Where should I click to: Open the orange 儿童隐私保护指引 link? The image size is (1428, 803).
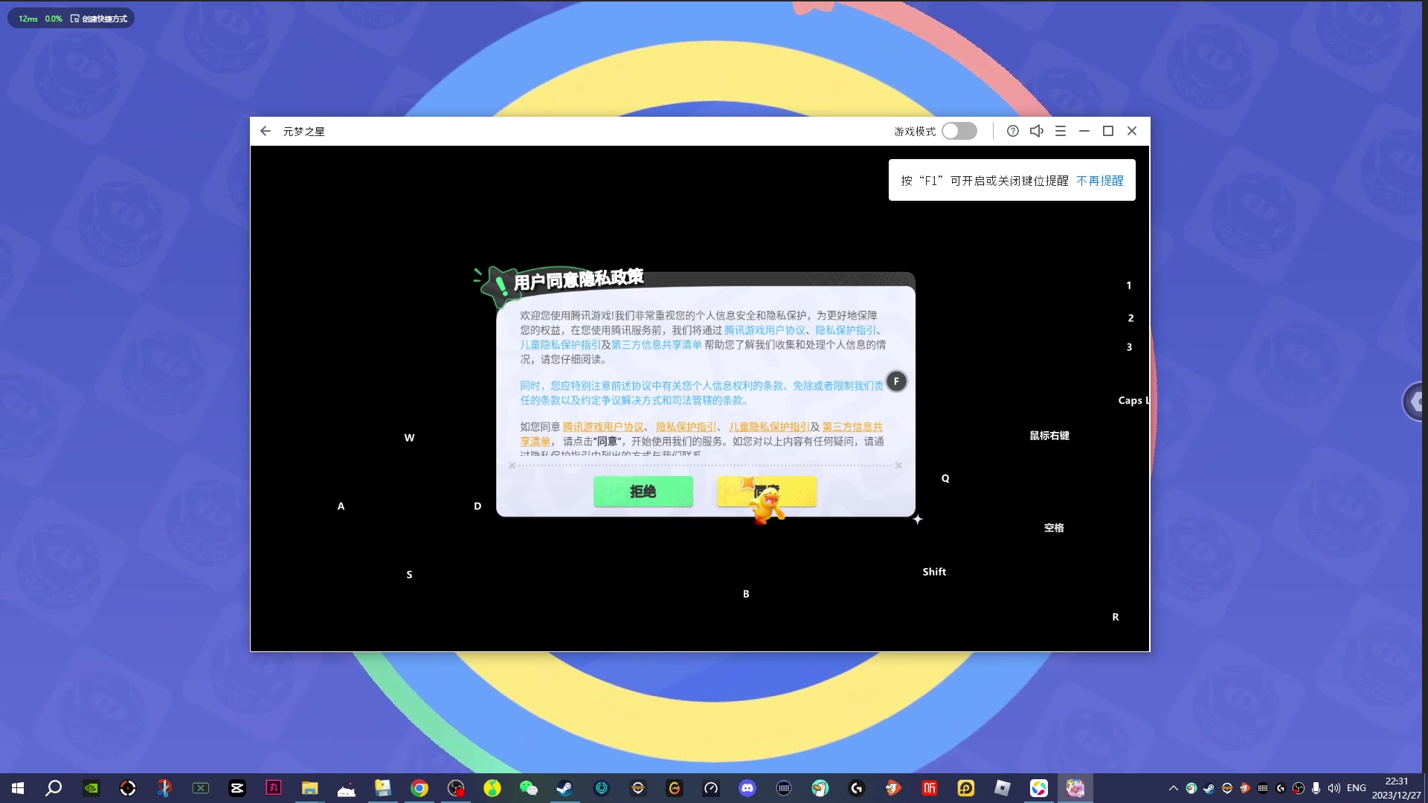[768, 427]
